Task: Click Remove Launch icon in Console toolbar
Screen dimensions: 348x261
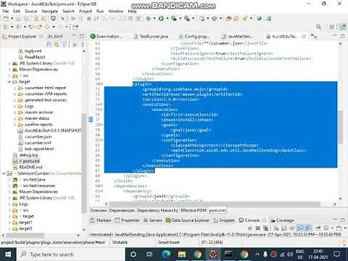Action: point(258,228)
